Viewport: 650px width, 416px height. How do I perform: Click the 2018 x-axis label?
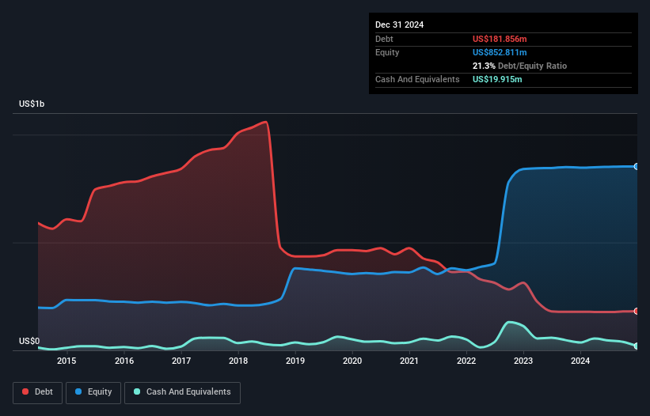[238, 361]
